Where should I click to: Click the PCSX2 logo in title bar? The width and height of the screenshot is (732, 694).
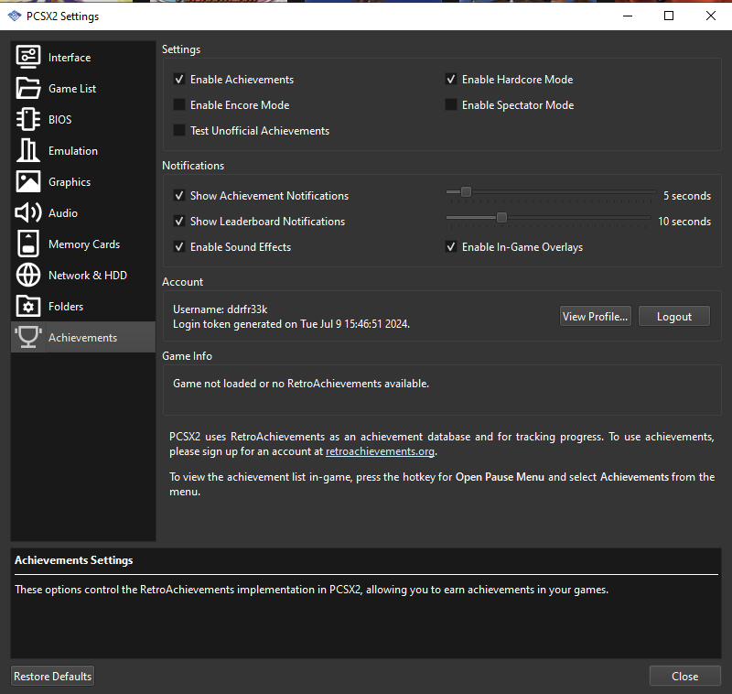coord(15,16)
